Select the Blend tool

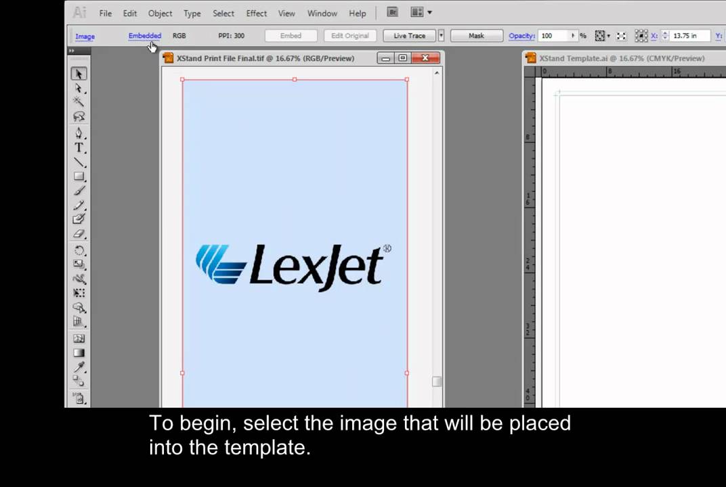79,381
